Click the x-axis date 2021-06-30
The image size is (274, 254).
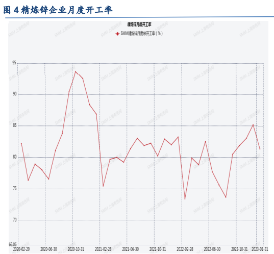130,249
